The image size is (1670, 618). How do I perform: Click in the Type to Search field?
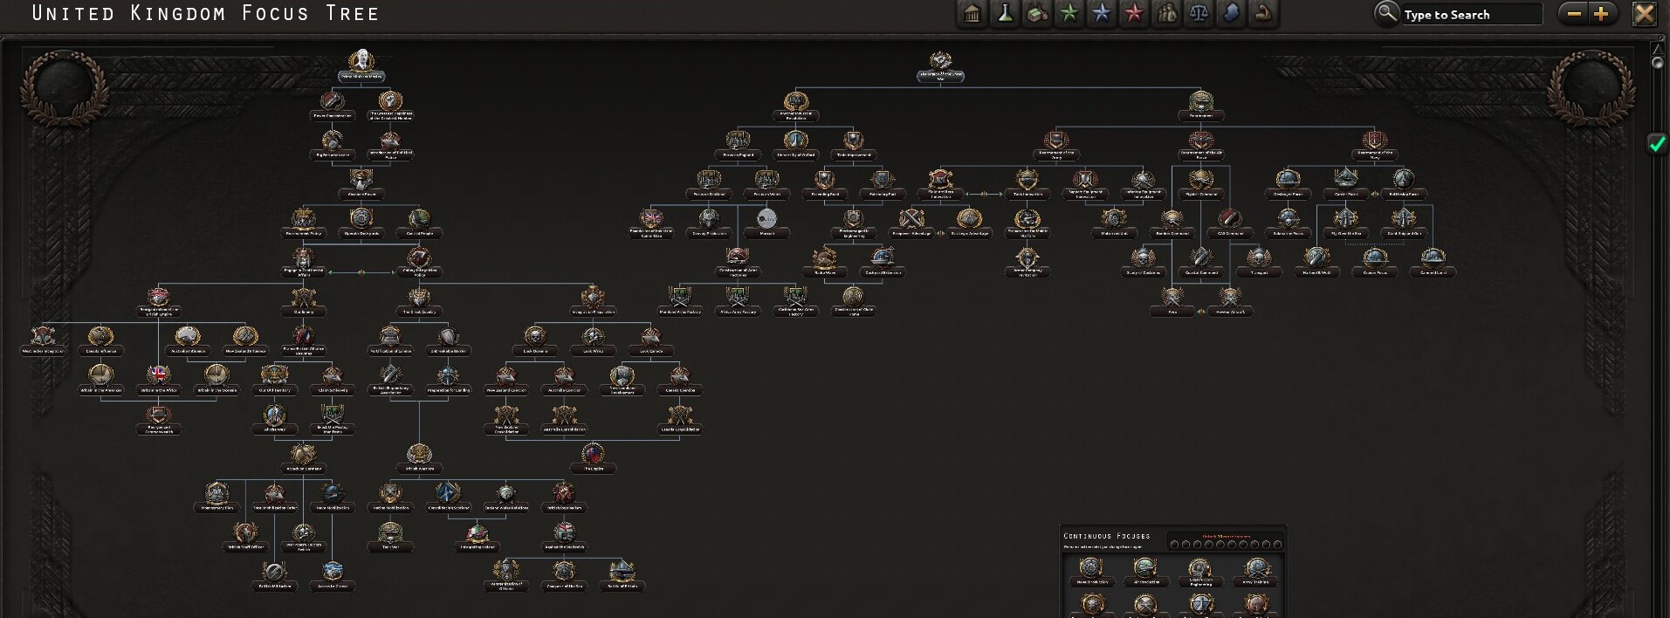coord(1470,15)
